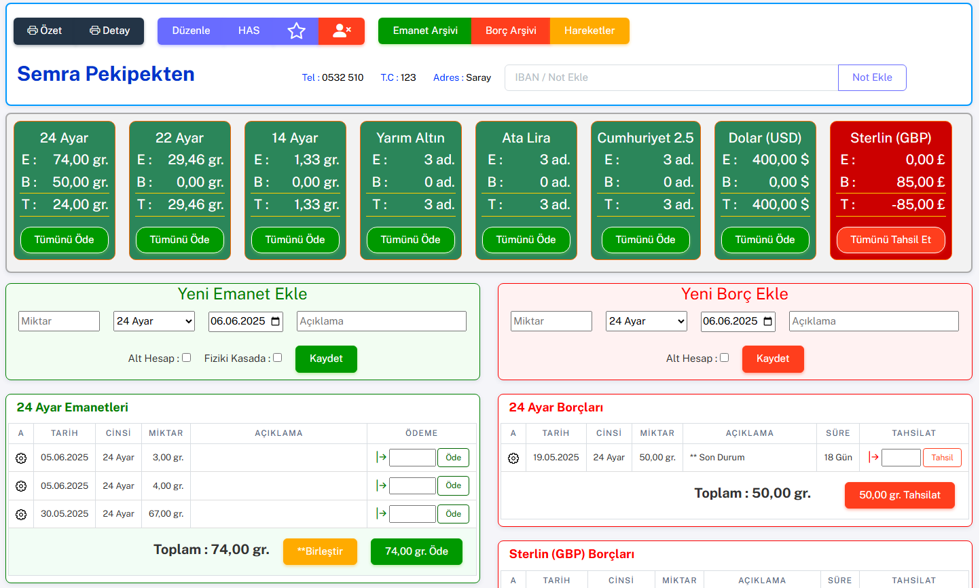Click Tümünü Öde on the 22 Ayar card
This screenshot has width=980, height=588.
tap(180, 240)
